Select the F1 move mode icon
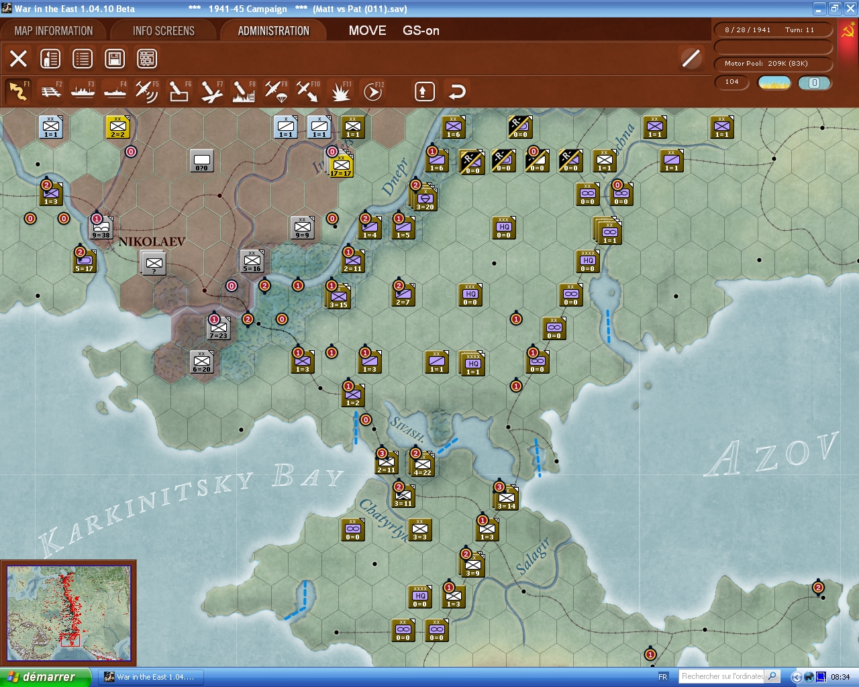This screenshot has width=859, height=687. pyautogui.click(x=19, y=91)
